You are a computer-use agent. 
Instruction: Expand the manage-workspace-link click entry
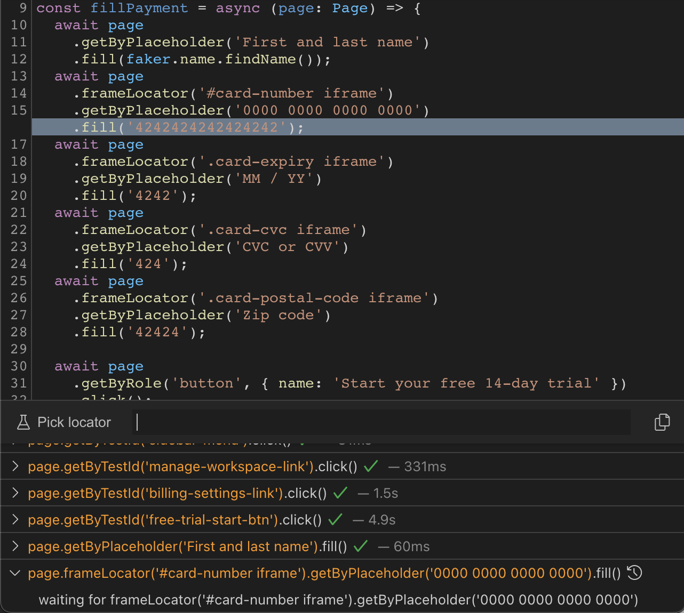pyautogui.click(x=14, y=466)
